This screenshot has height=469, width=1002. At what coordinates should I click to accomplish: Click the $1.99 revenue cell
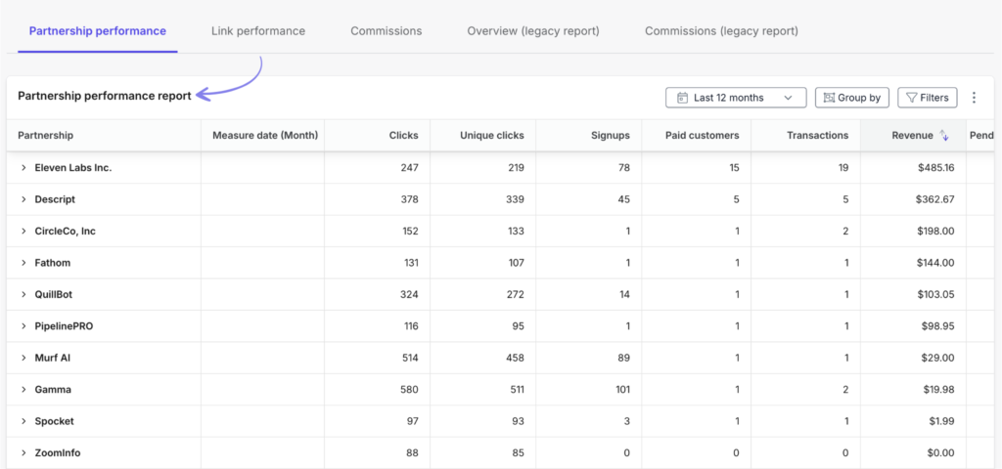pyautogui.click(x=913, y=421)
